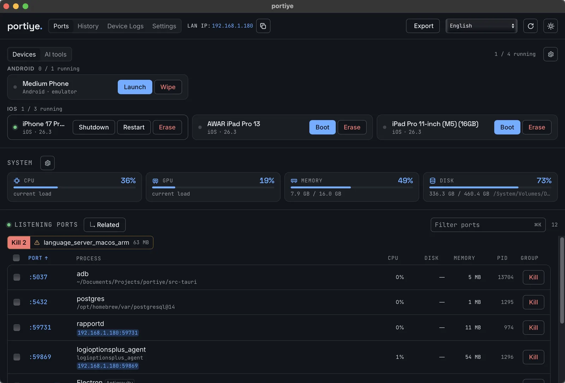Check the logioptionsplus_agent port 59869 row
Viewport: 565px width, 383px height.
pyautogui.click(x=17, y=357)
